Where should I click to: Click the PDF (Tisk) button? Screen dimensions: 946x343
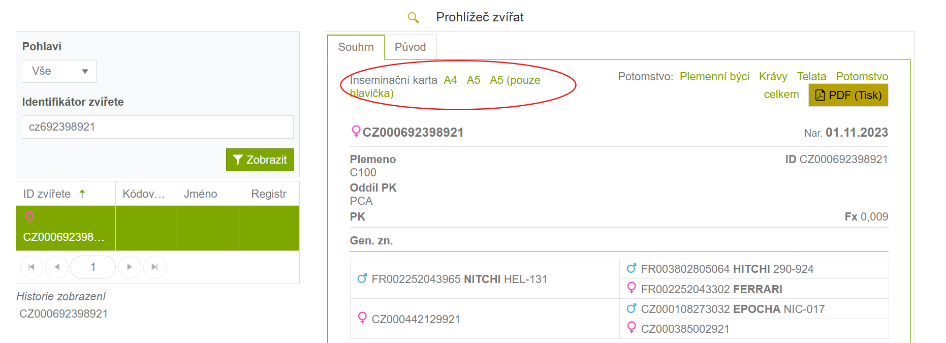pos(848,95)
